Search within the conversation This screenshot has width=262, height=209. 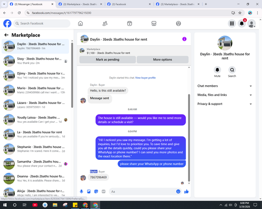click(x=232, y=70)
